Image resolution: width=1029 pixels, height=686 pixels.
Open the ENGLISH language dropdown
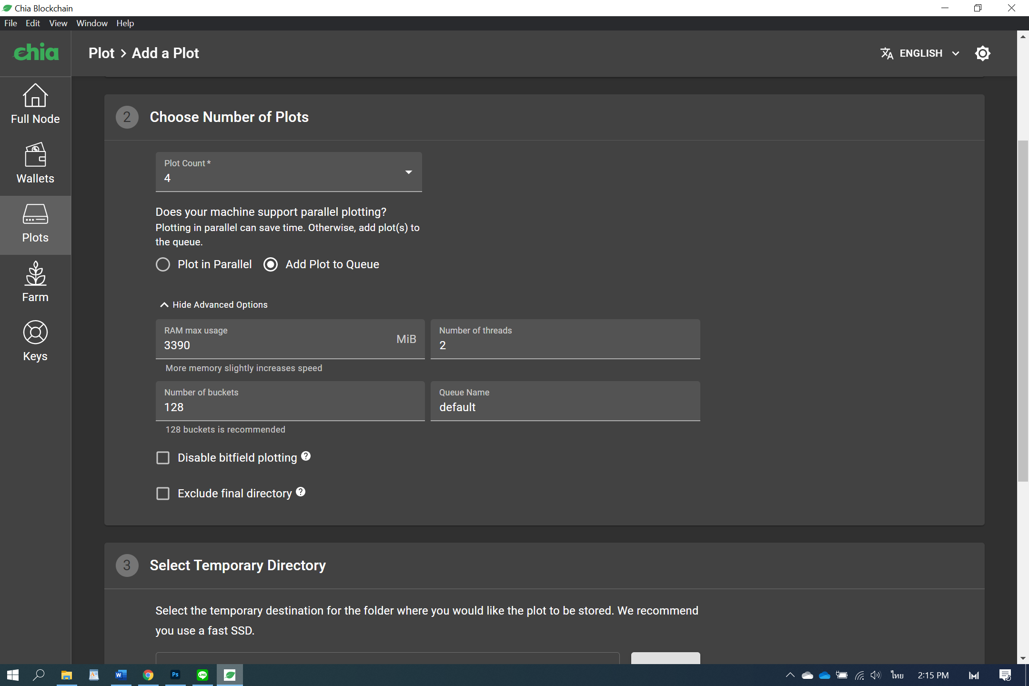pyautogui.click(x=920, y=53)
